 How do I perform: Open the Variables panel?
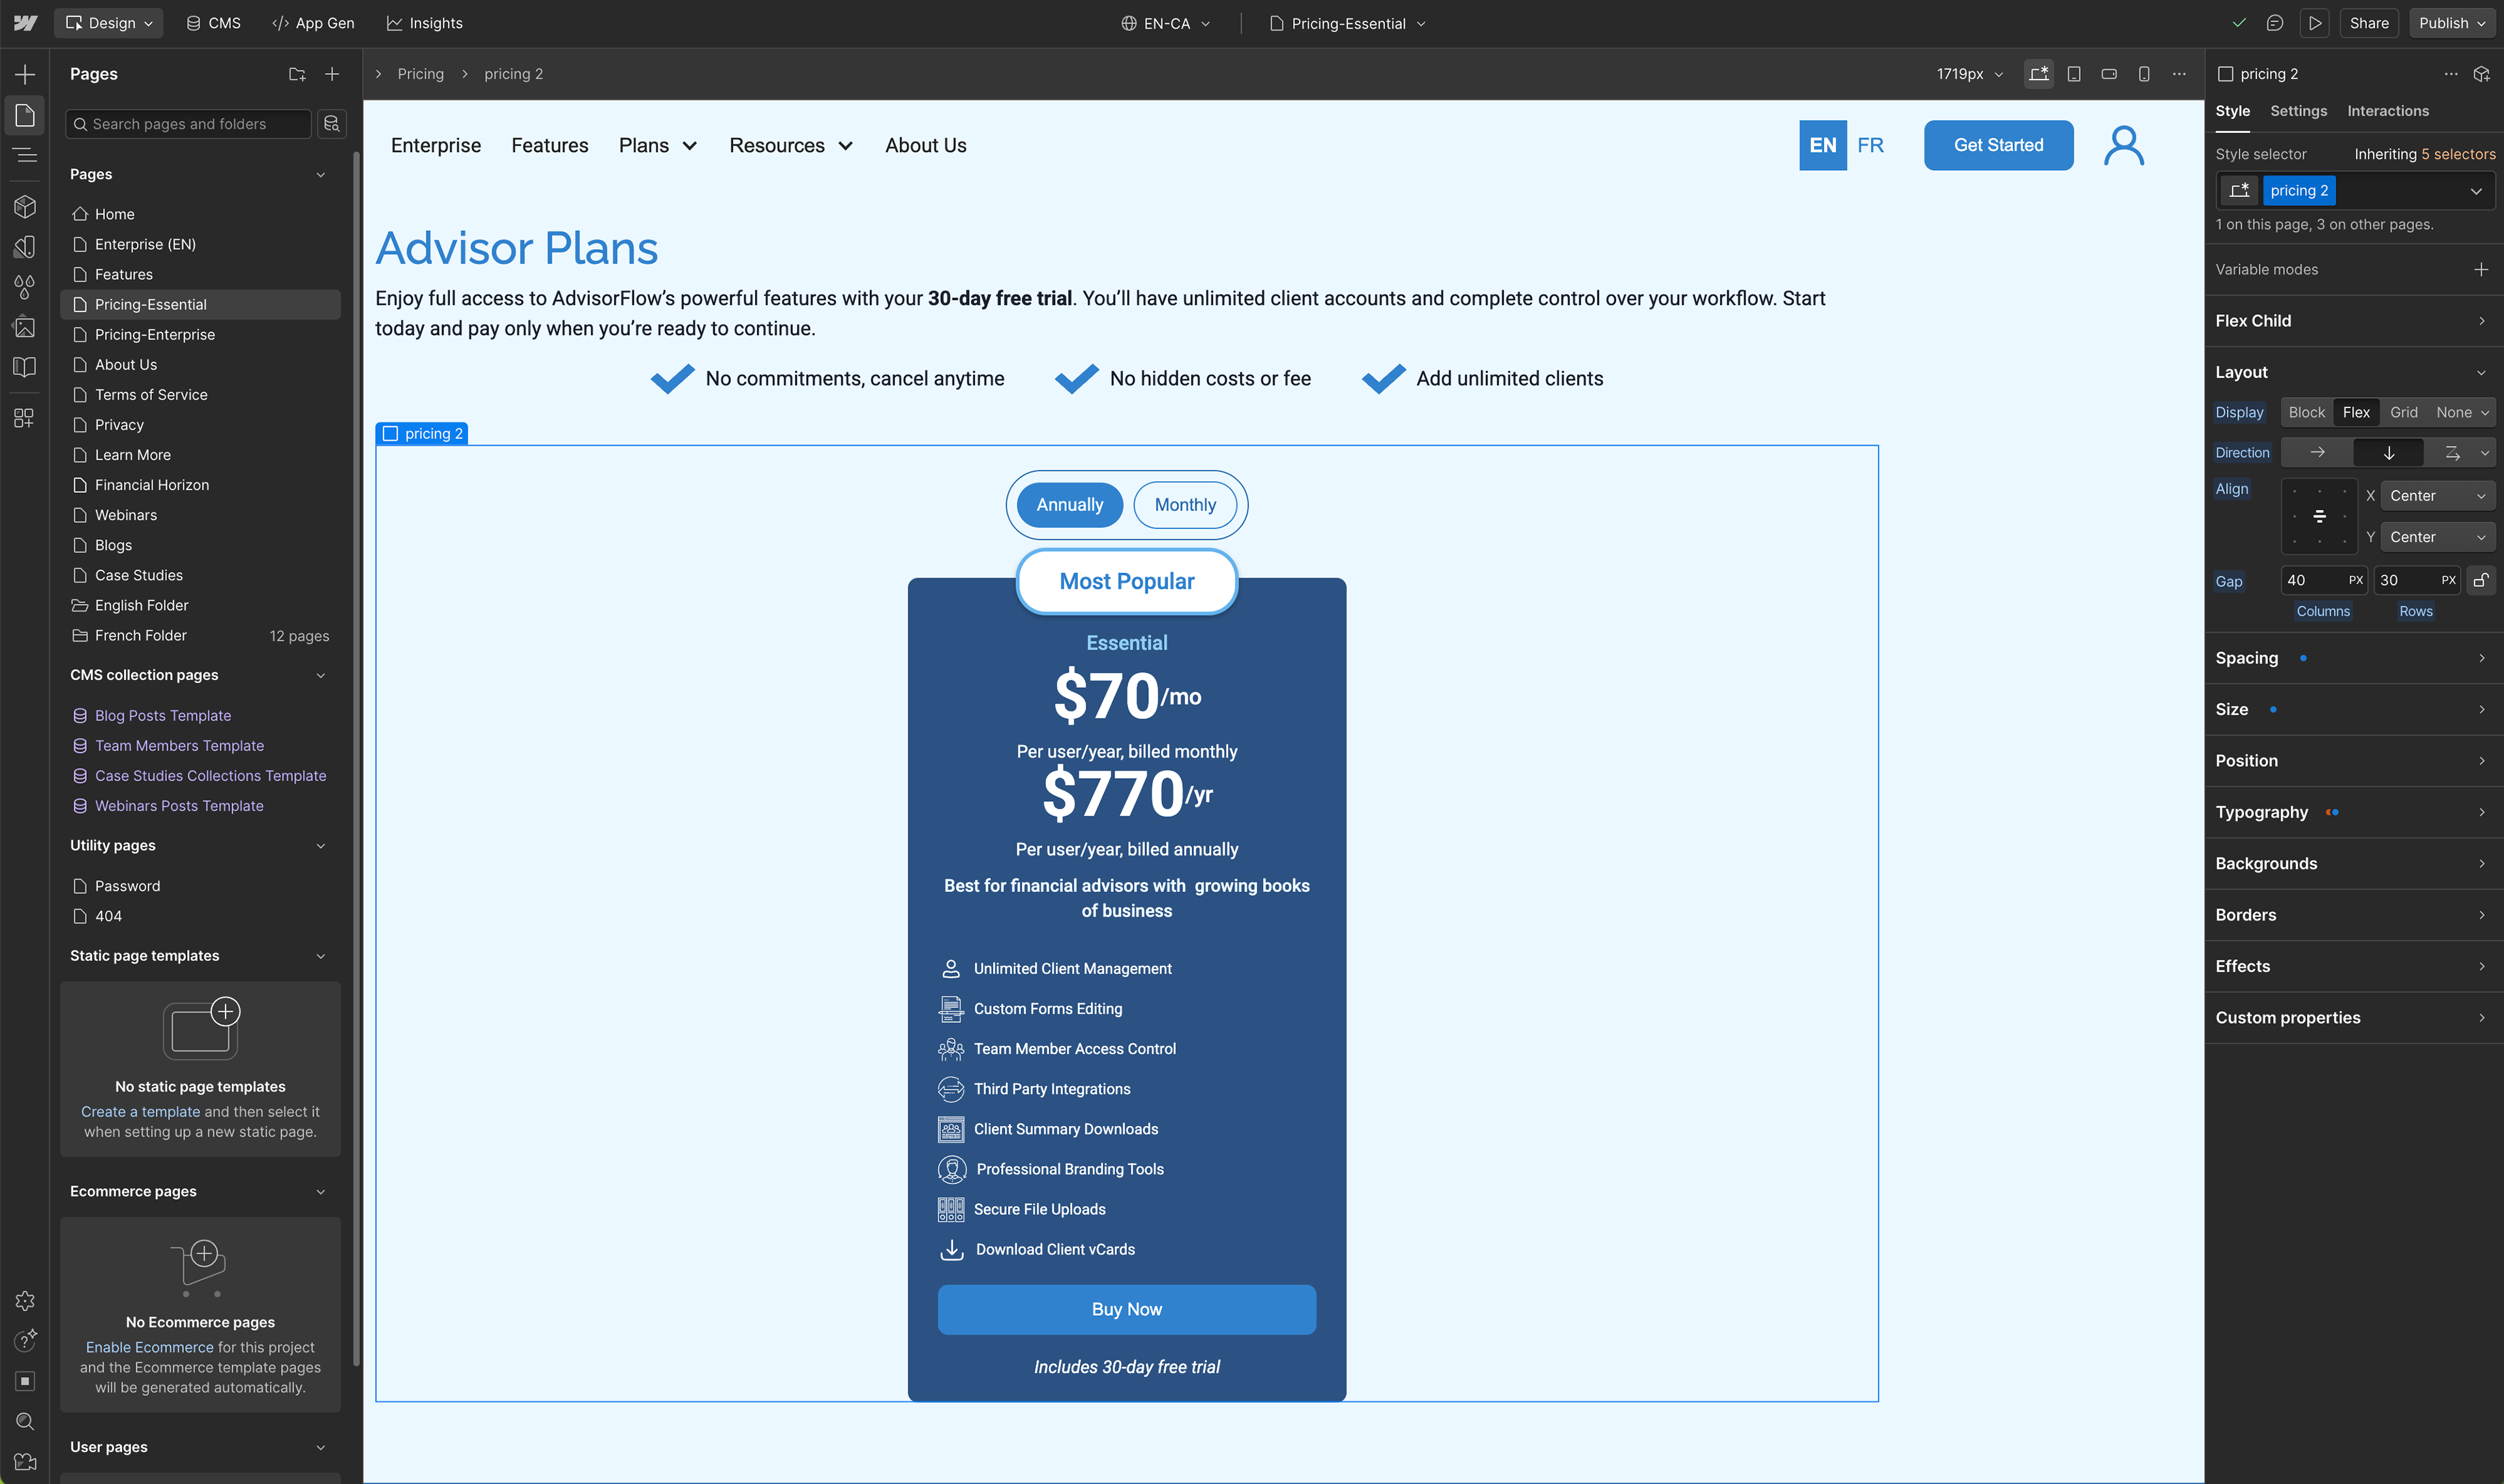pyautogui.click(x=24, y=287)
